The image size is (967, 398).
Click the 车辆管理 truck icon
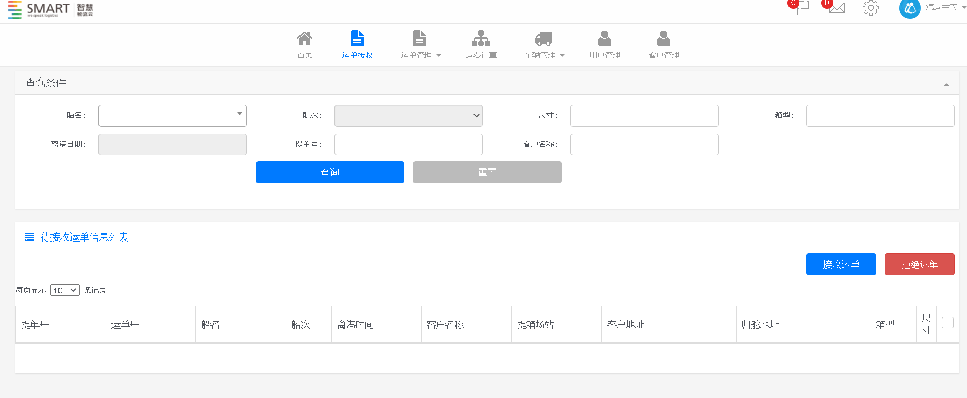pos(543,39)
